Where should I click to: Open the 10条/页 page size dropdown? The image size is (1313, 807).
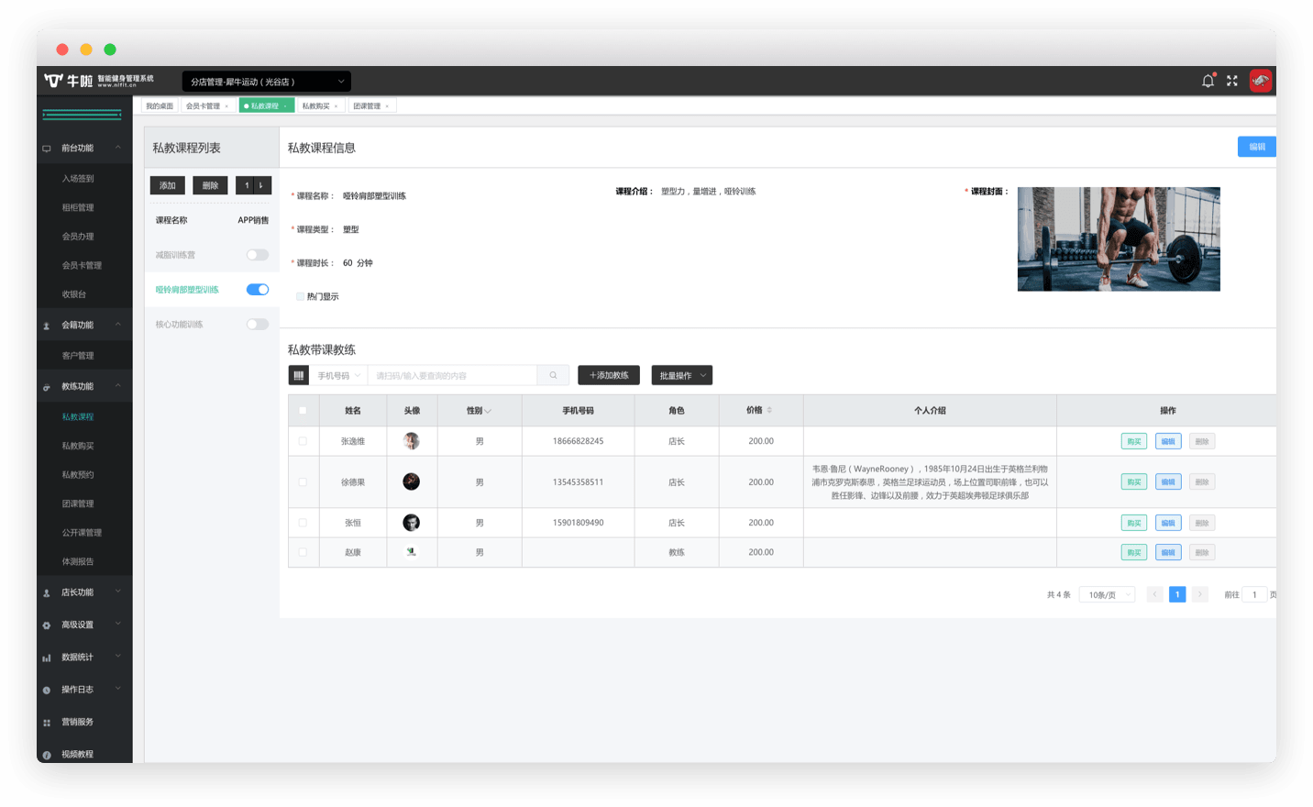pyautogui.click(x=1108, y=594)
